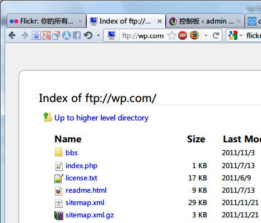Open the address bar history dropdown arrow

point(206,35)
